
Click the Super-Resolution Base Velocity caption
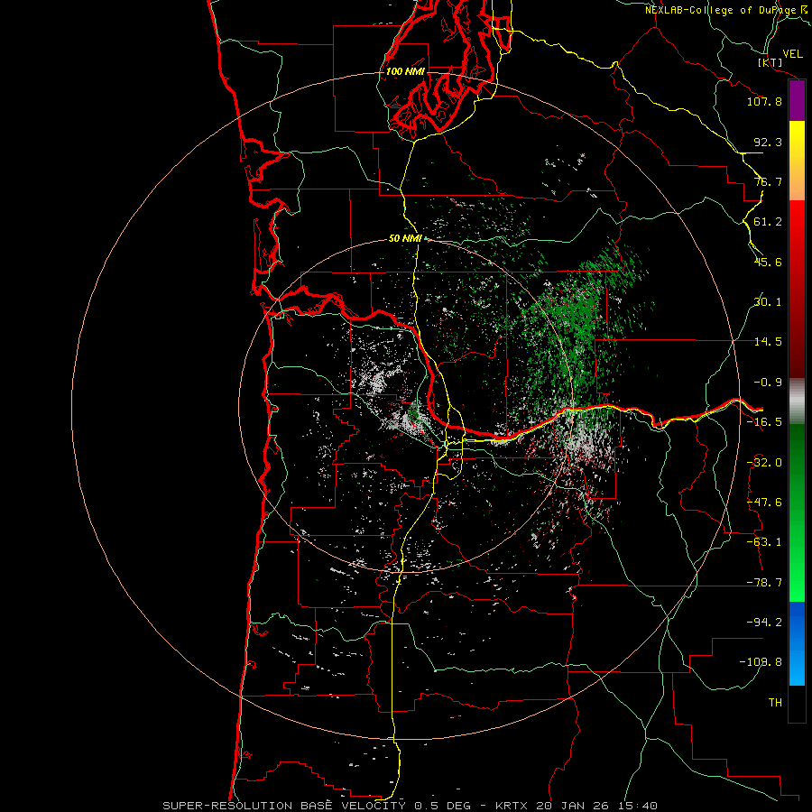411,806
